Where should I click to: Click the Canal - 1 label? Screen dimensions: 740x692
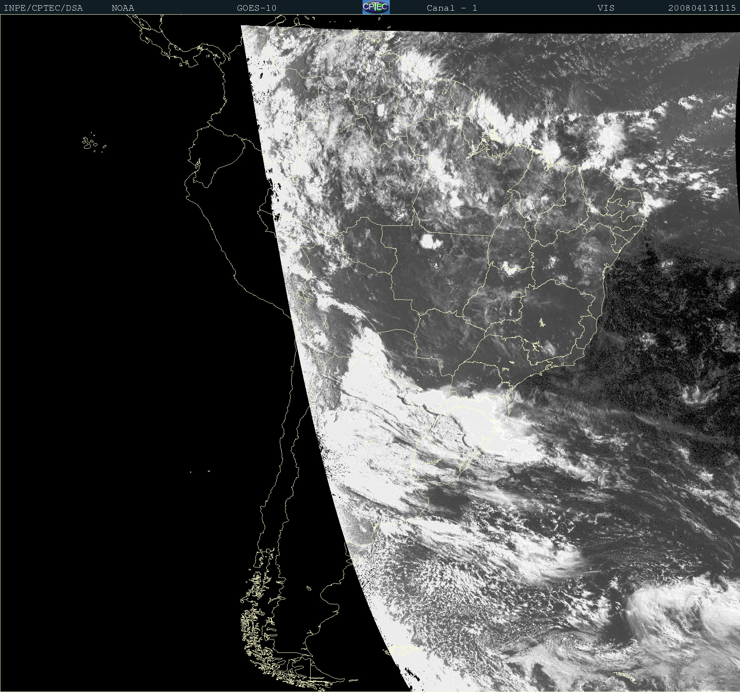point(452,8)
